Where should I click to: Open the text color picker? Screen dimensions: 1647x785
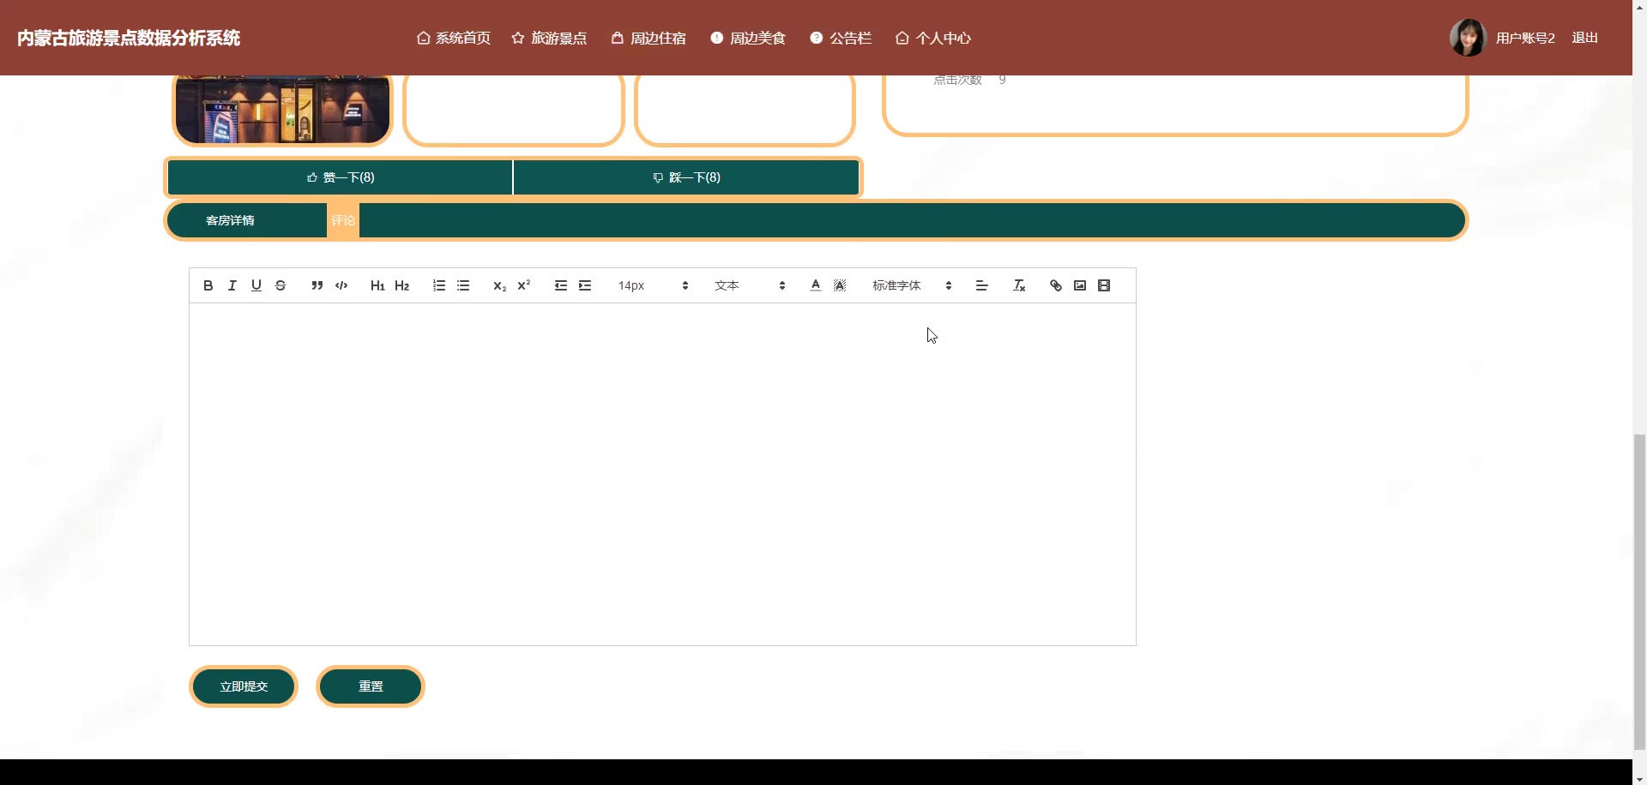815,285
